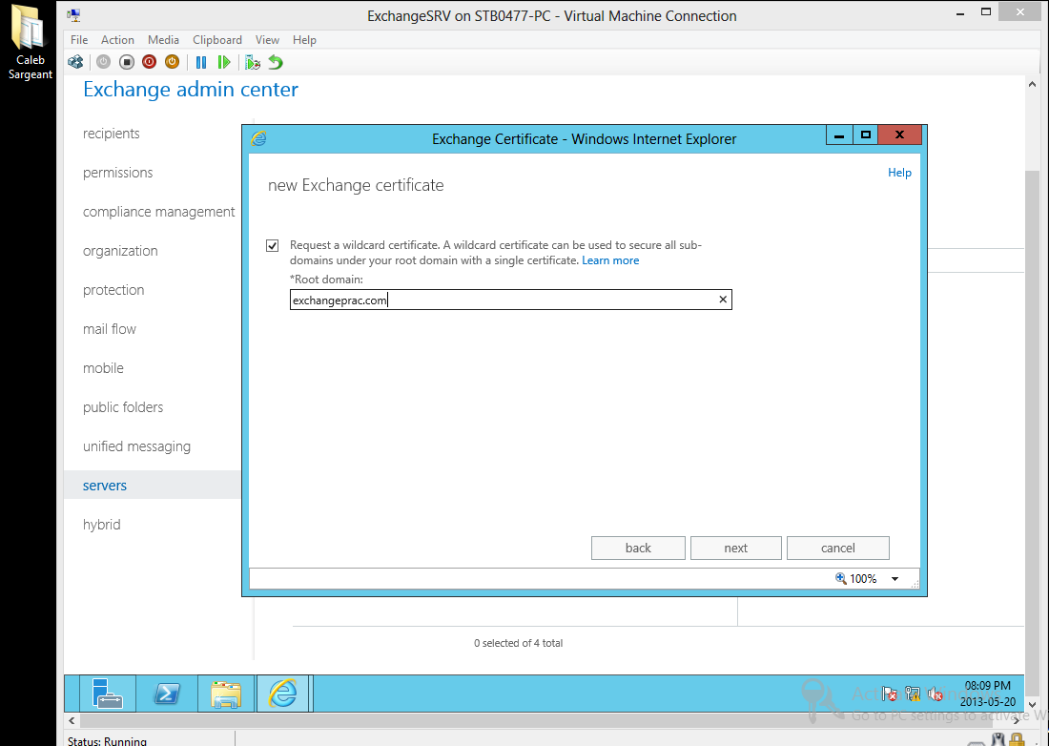
Task: Select permissions in the sidebar
Action: coord(117,173)
